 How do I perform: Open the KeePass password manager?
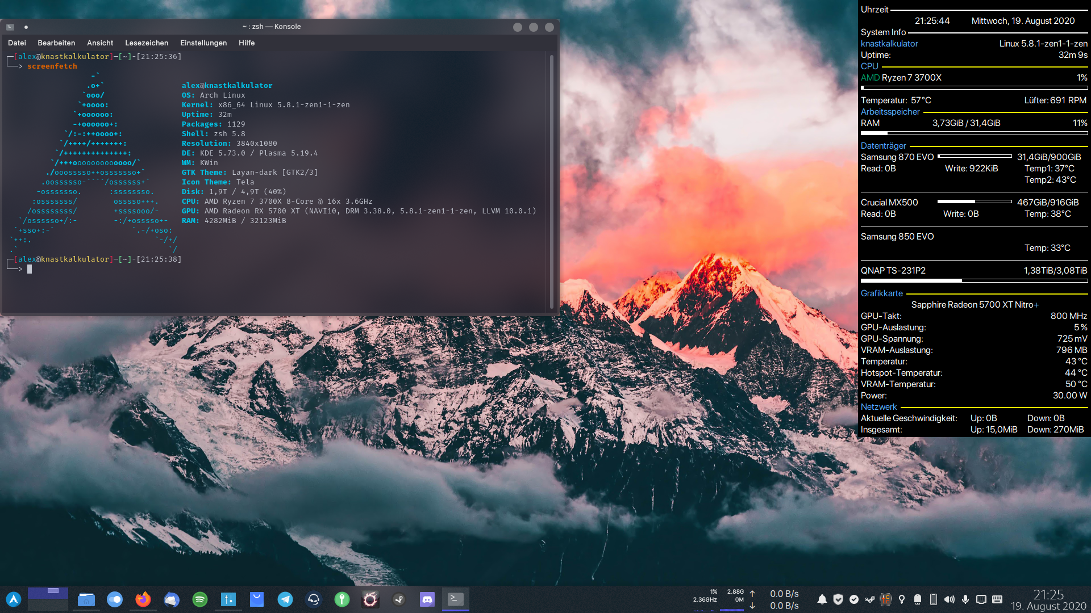pyautogui.click(x=343, y=599)
